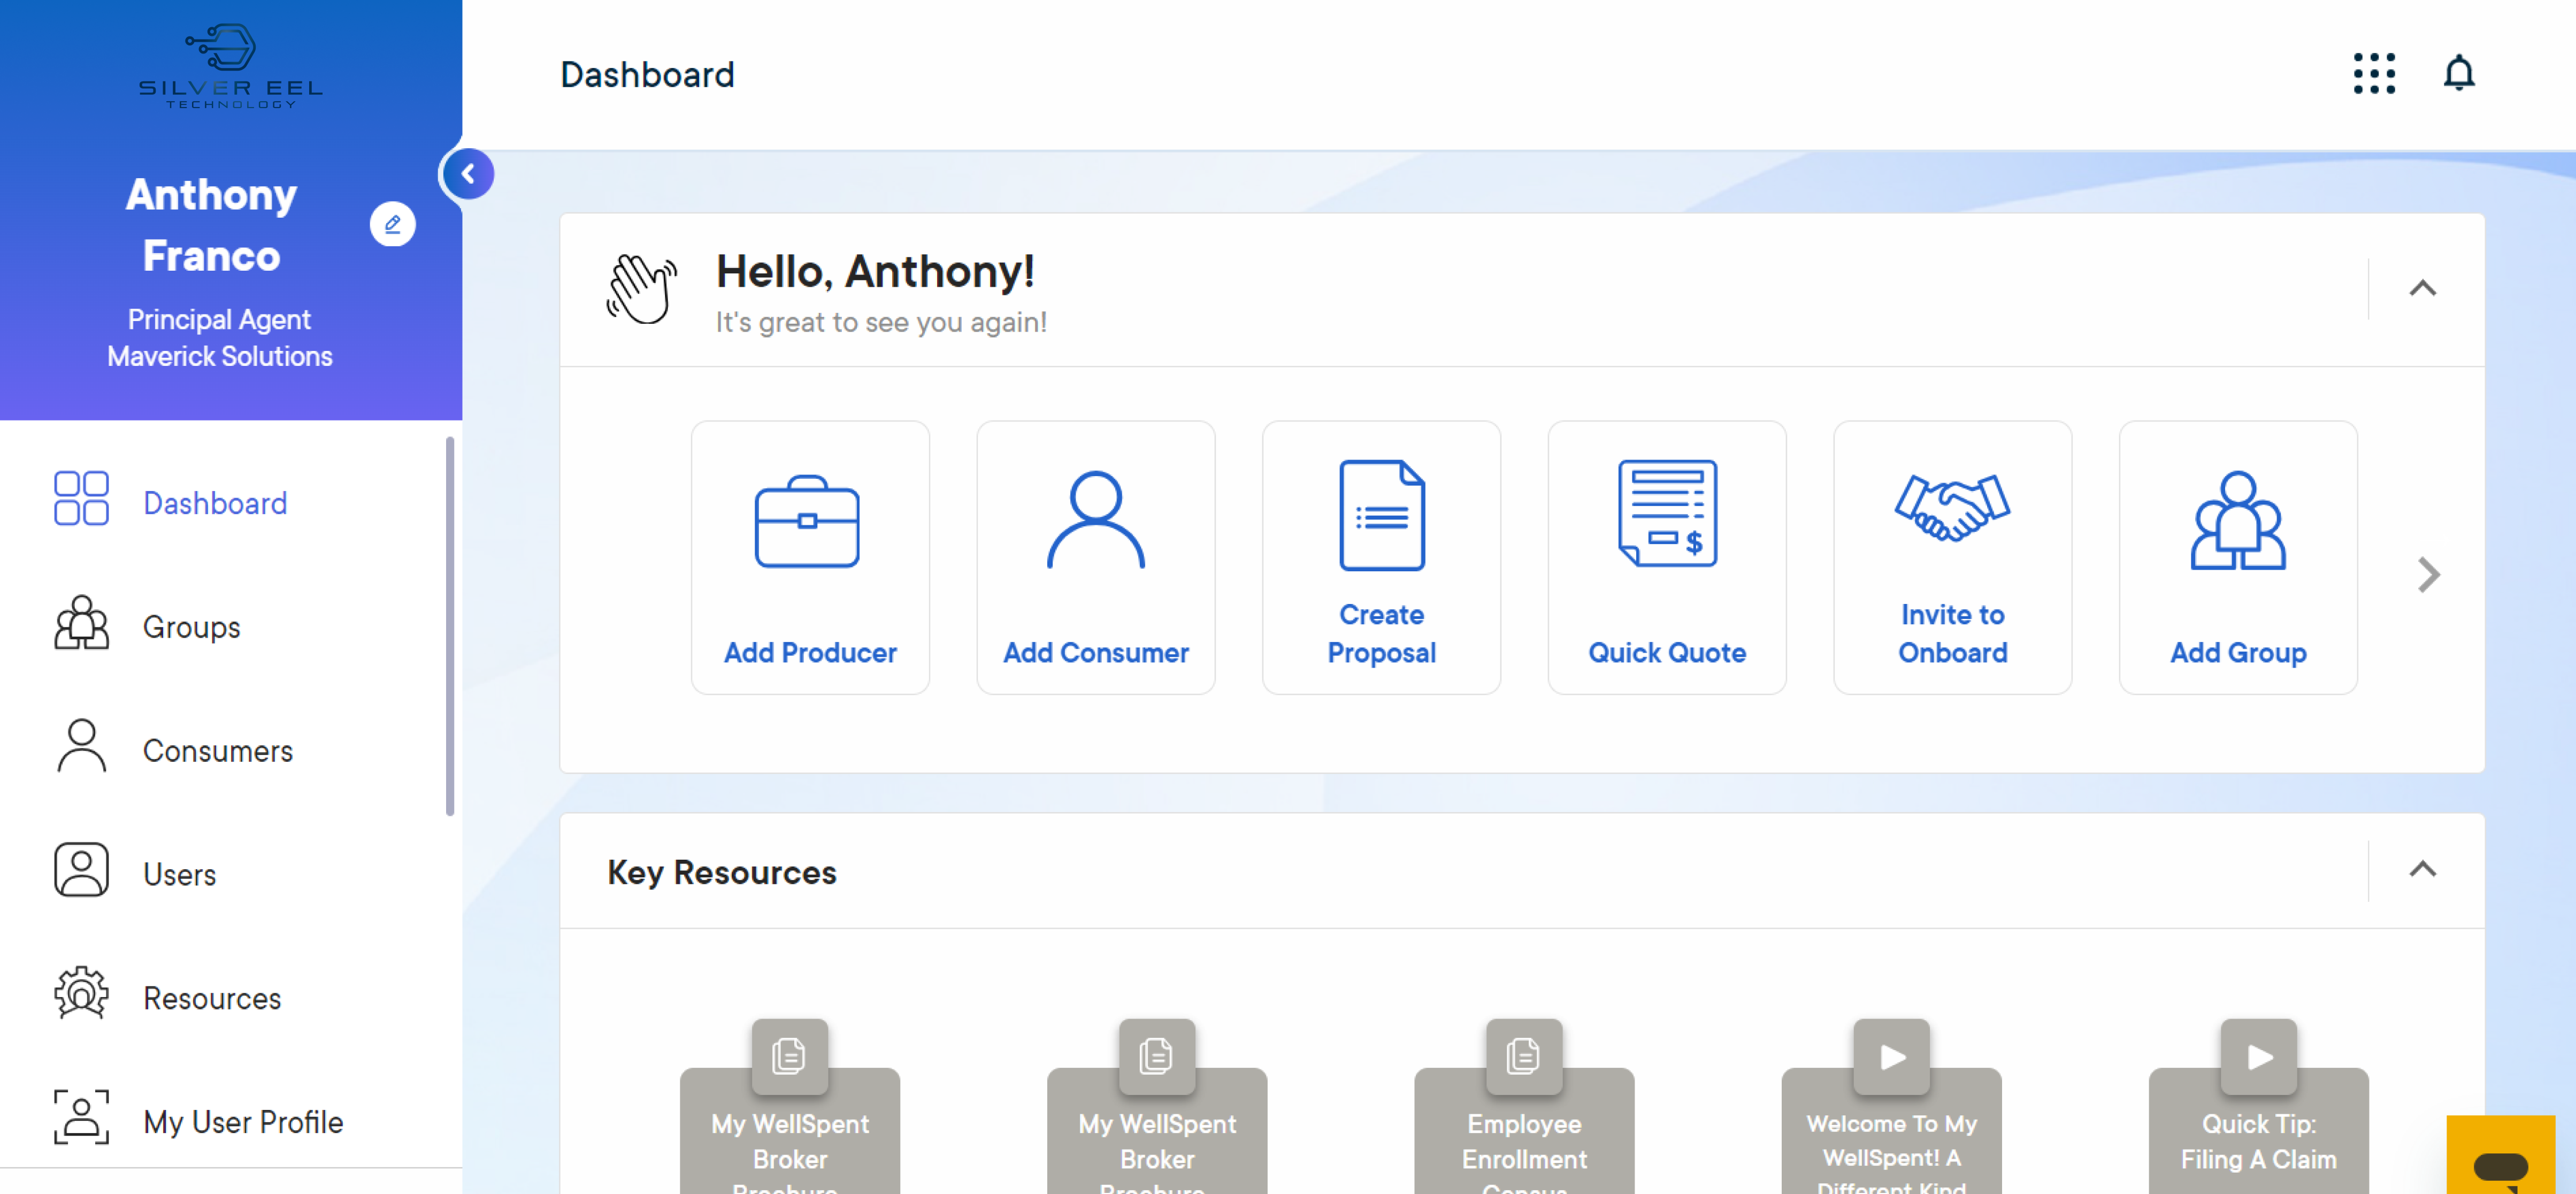The image size is (2576, 1194).
Task: Show next quick actions with right chevron
Action: tap(2428, 575)
